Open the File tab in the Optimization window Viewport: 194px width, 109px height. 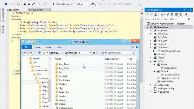(x=27, y=47)
